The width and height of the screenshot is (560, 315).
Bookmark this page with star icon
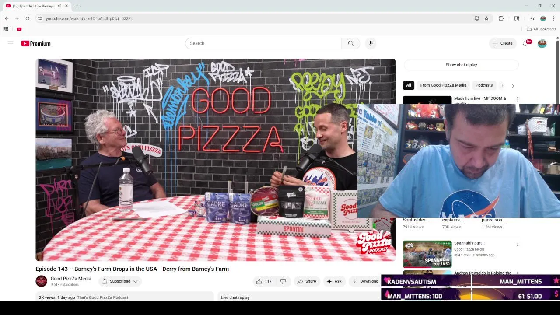pyautogui.click(x=486, y=18)
